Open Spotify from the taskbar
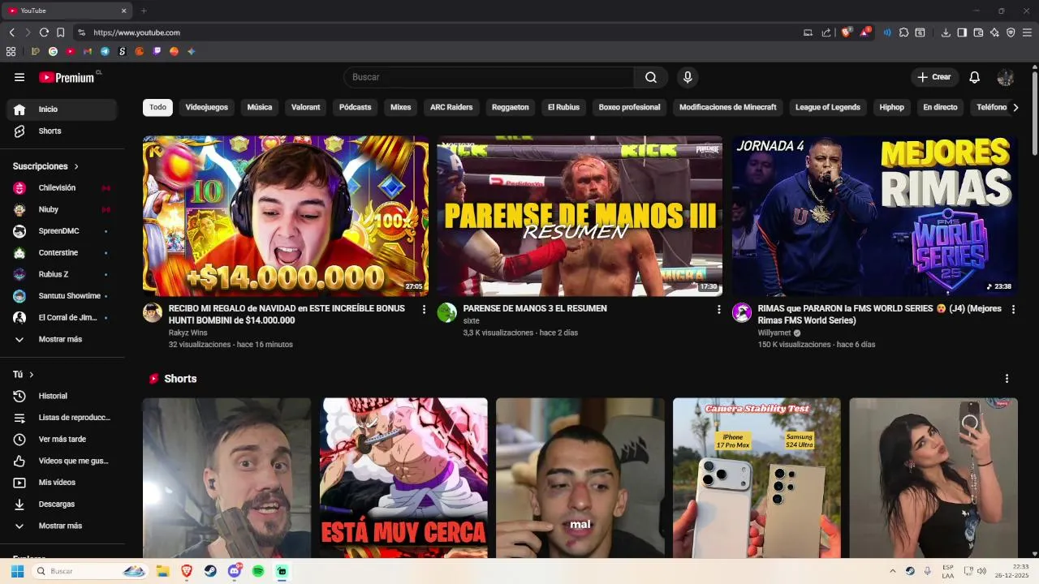The height and width of the screenshot is (584, 1039). click(x=258, y=571)
